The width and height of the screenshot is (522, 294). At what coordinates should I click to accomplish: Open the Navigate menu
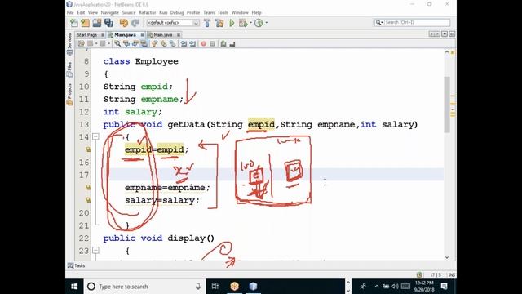point(109,12)
